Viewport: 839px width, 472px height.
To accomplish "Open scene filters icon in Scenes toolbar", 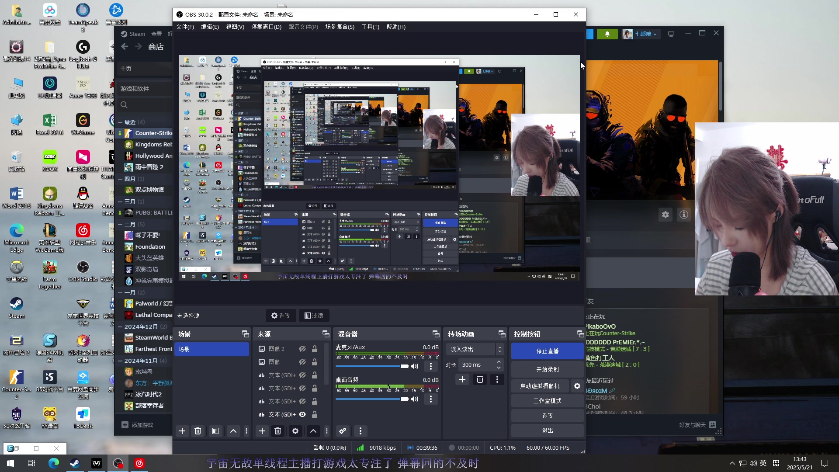I will pos(215,431).
